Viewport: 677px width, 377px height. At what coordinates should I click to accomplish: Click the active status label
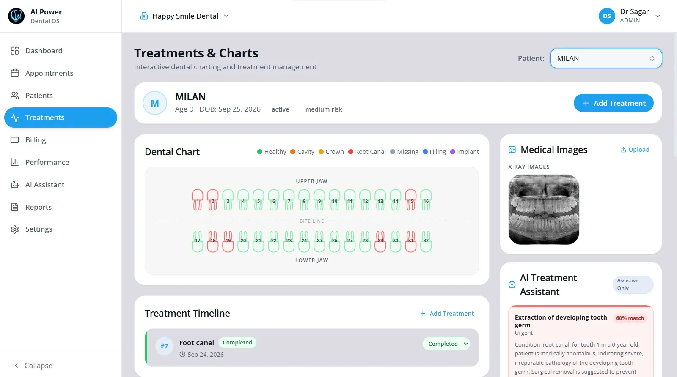pos(280,109)
